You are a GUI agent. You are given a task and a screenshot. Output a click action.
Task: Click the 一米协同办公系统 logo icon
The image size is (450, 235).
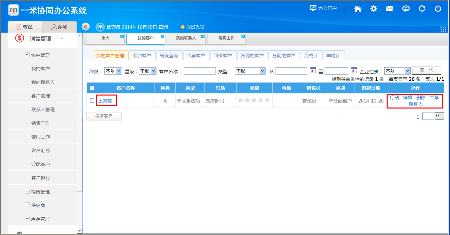(14, 10)
